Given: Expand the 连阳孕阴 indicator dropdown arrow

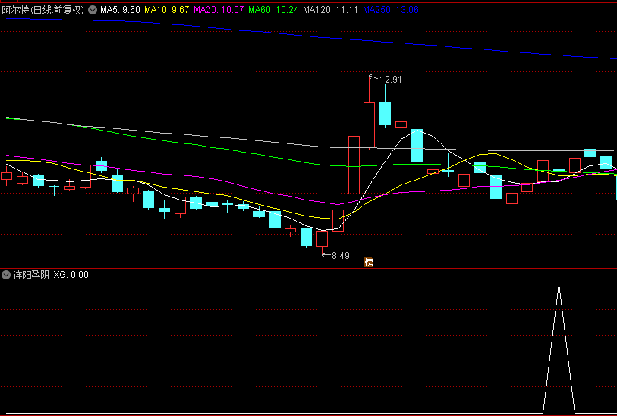Looking at the screenshot, I should tap(6, 275).
